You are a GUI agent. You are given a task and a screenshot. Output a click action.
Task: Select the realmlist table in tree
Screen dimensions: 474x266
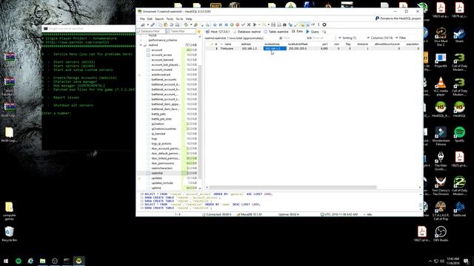coord(157,173)
